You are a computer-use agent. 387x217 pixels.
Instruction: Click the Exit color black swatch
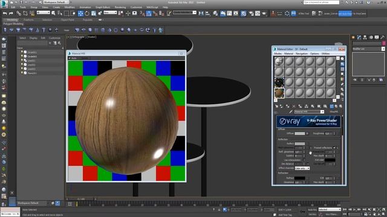330,160
